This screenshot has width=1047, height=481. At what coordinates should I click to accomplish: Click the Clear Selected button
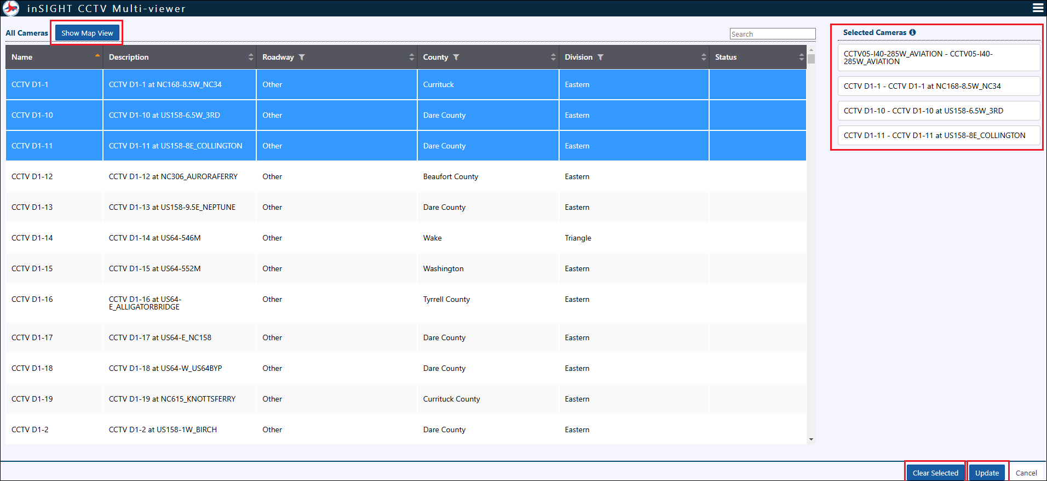coord(935,473)
